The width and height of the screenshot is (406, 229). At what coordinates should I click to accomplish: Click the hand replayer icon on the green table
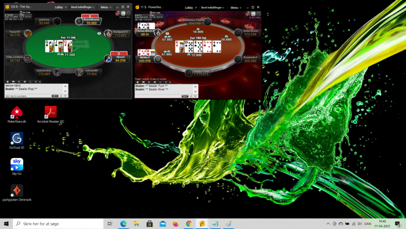click(x=128, y=13)
